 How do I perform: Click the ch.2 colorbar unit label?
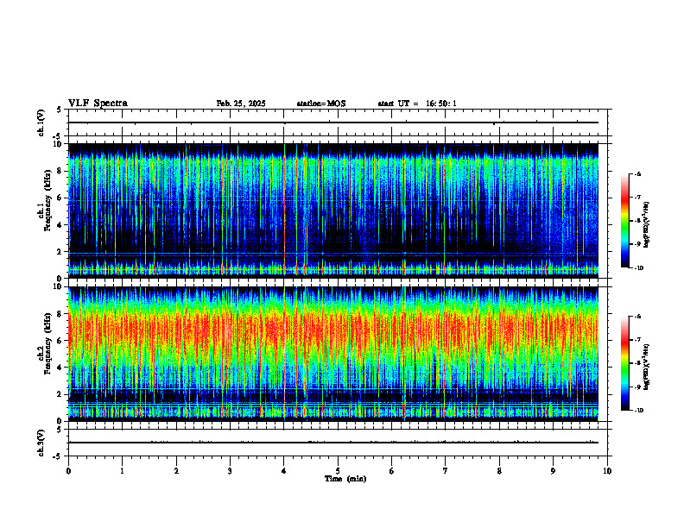(647, 368)
